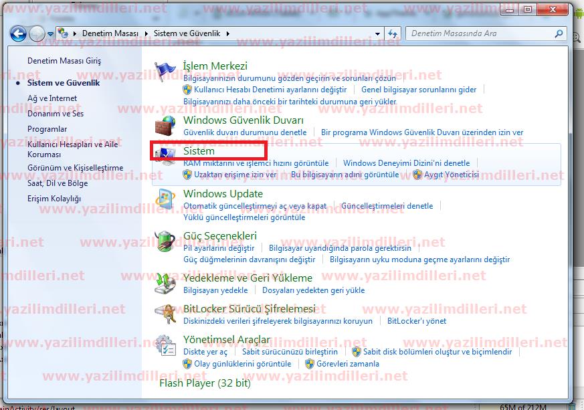
Task: Open the Yedekleme ve Geri Yükleme icon
Action: 165,283
